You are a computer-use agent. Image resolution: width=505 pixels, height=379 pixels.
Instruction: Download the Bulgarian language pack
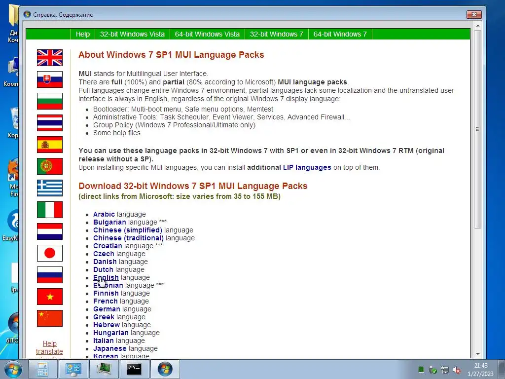click(109, 222)
